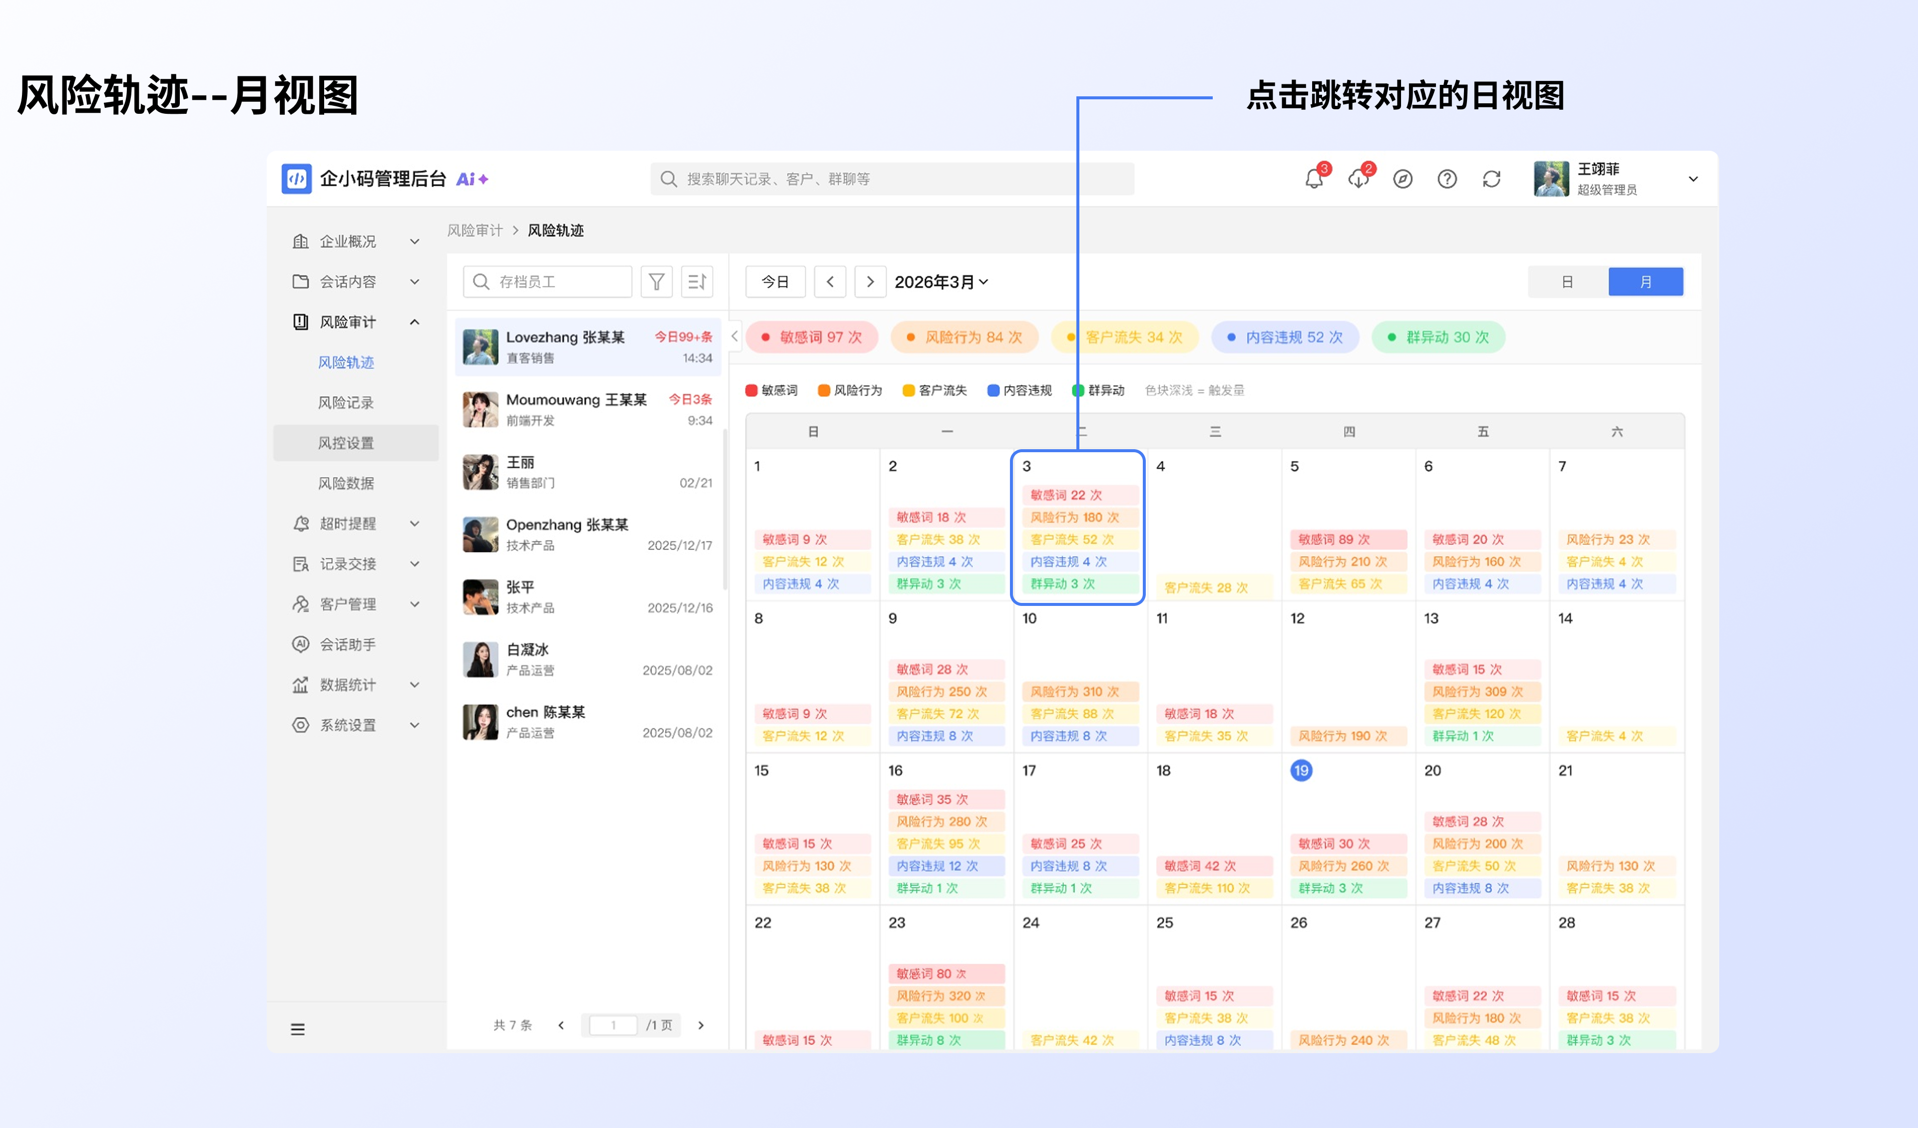Click the global chat search field
The image size is (1918, 1128).
pyautogui.click(x=892, y=179)
